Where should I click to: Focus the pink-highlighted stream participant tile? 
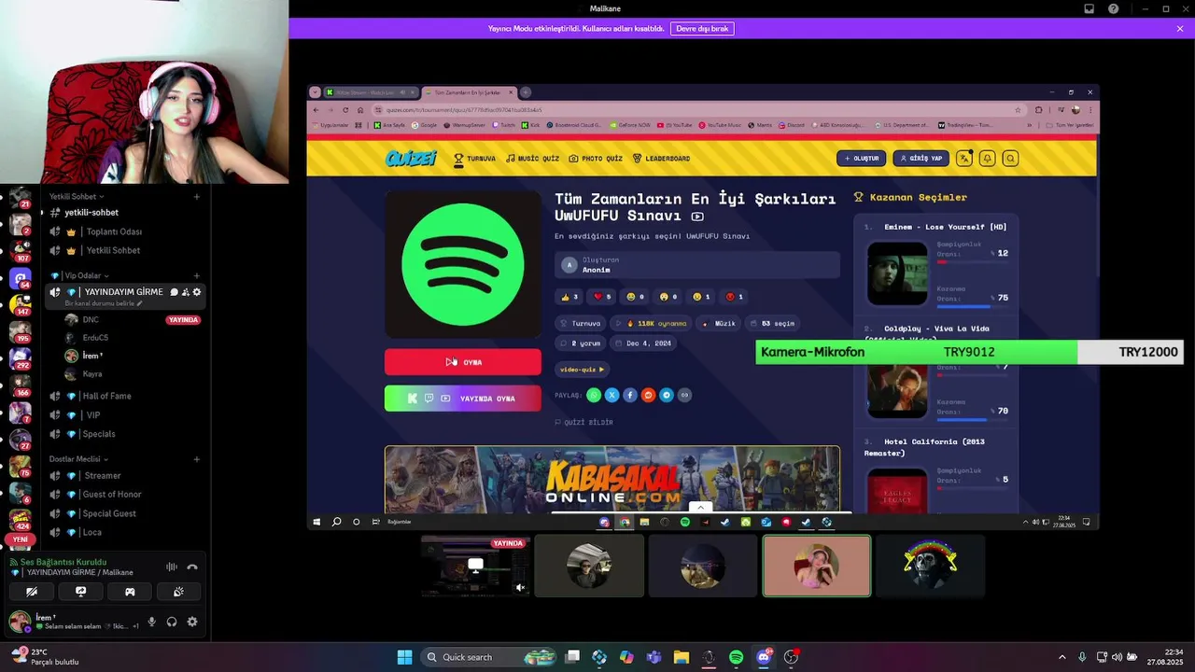(x=817, y=566)
